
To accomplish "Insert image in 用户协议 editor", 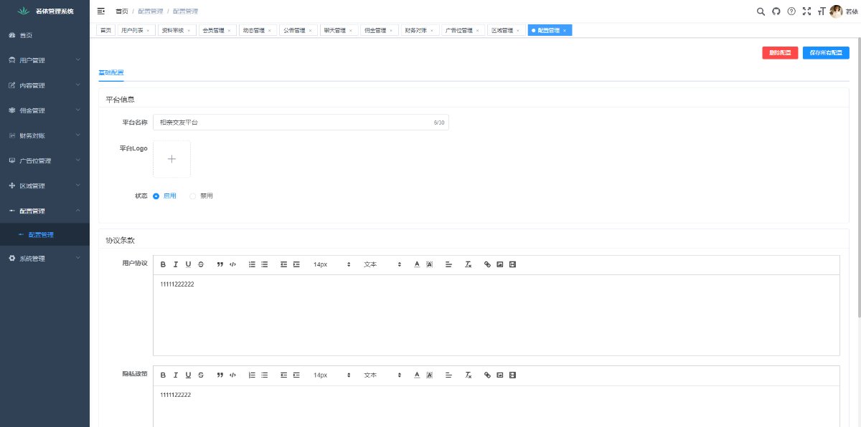I will pos(500,264).
